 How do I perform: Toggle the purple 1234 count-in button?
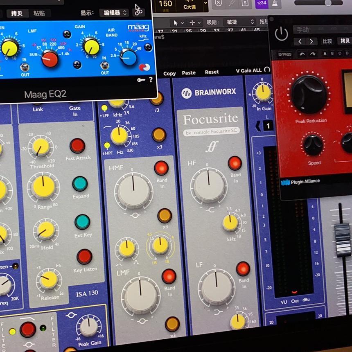coord(262,3)
